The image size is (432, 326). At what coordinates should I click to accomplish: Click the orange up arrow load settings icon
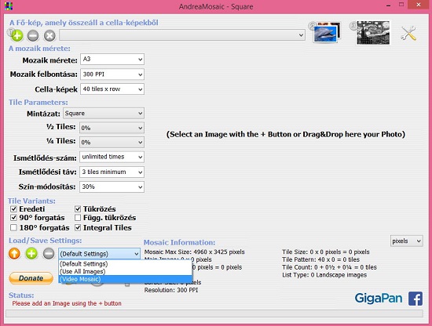click(14, 253)
